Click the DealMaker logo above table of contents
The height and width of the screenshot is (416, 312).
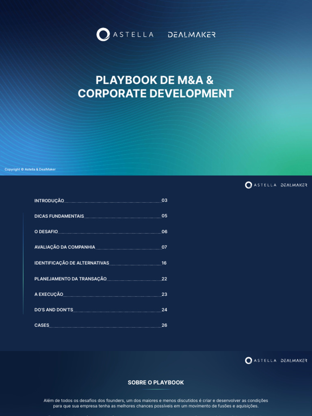(294, 185)
